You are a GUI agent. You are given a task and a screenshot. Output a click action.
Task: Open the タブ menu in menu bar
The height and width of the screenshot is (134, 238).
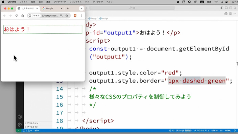click(87, 2)
